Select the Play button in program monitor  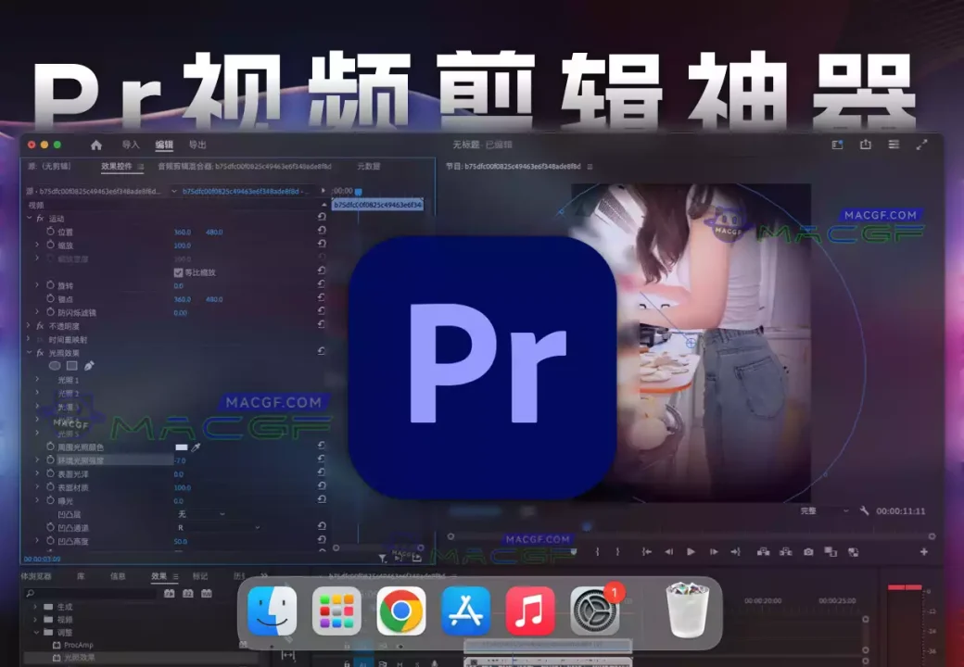tap(691, 552)
